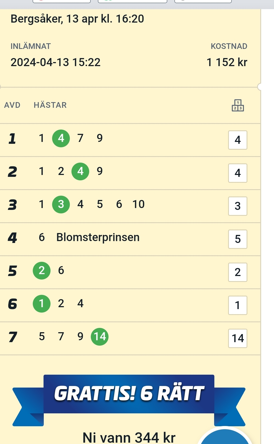The width and height of the screenshot is (274, 444).
Task: Expand avdelning 3 row
Action: 130,206
